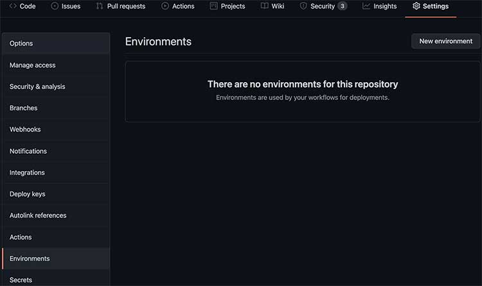Open Options in settings sidebar
The width and height of the screenshot is (482, 286).
pyautogui.click(x=56, y=43)
